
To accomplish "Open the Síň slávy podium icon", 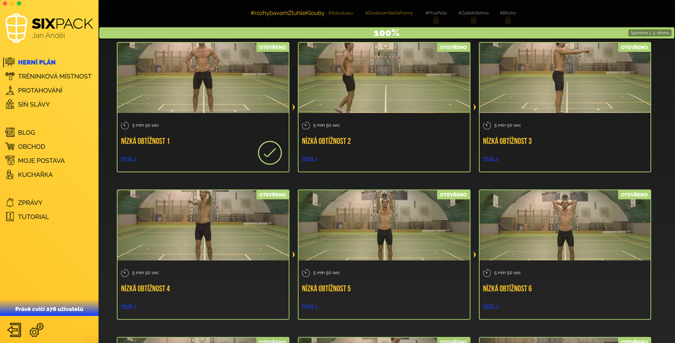I will [10, 104].
